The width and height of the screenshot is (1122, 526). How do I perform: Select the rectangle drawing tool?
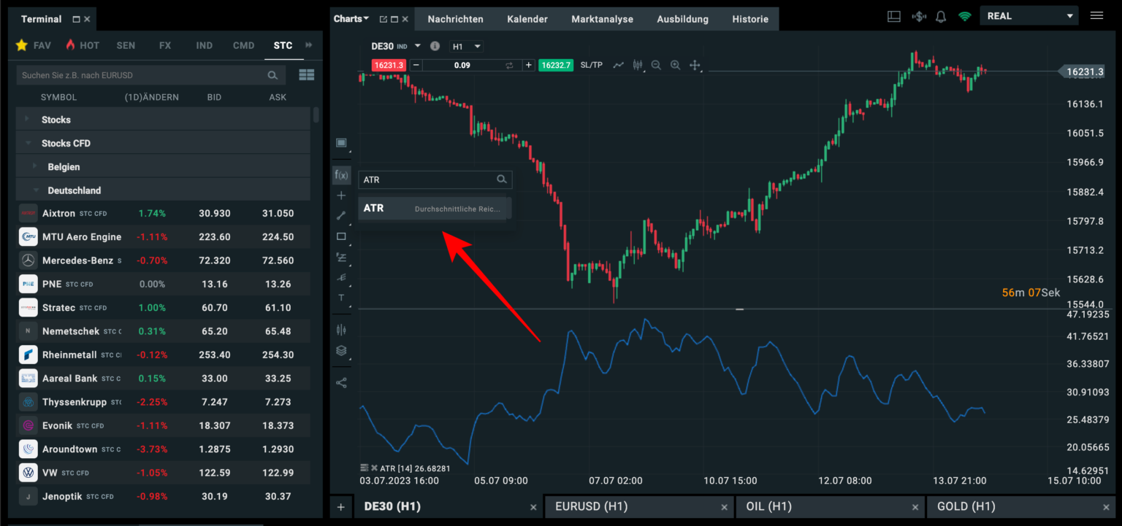(341, 236)
